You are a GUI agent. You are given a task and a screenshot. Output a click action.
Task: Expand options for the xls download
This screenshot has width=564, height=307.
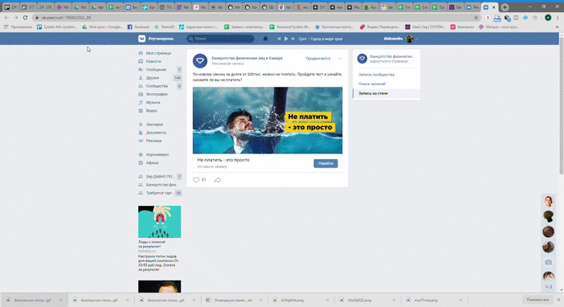point(261,300)
